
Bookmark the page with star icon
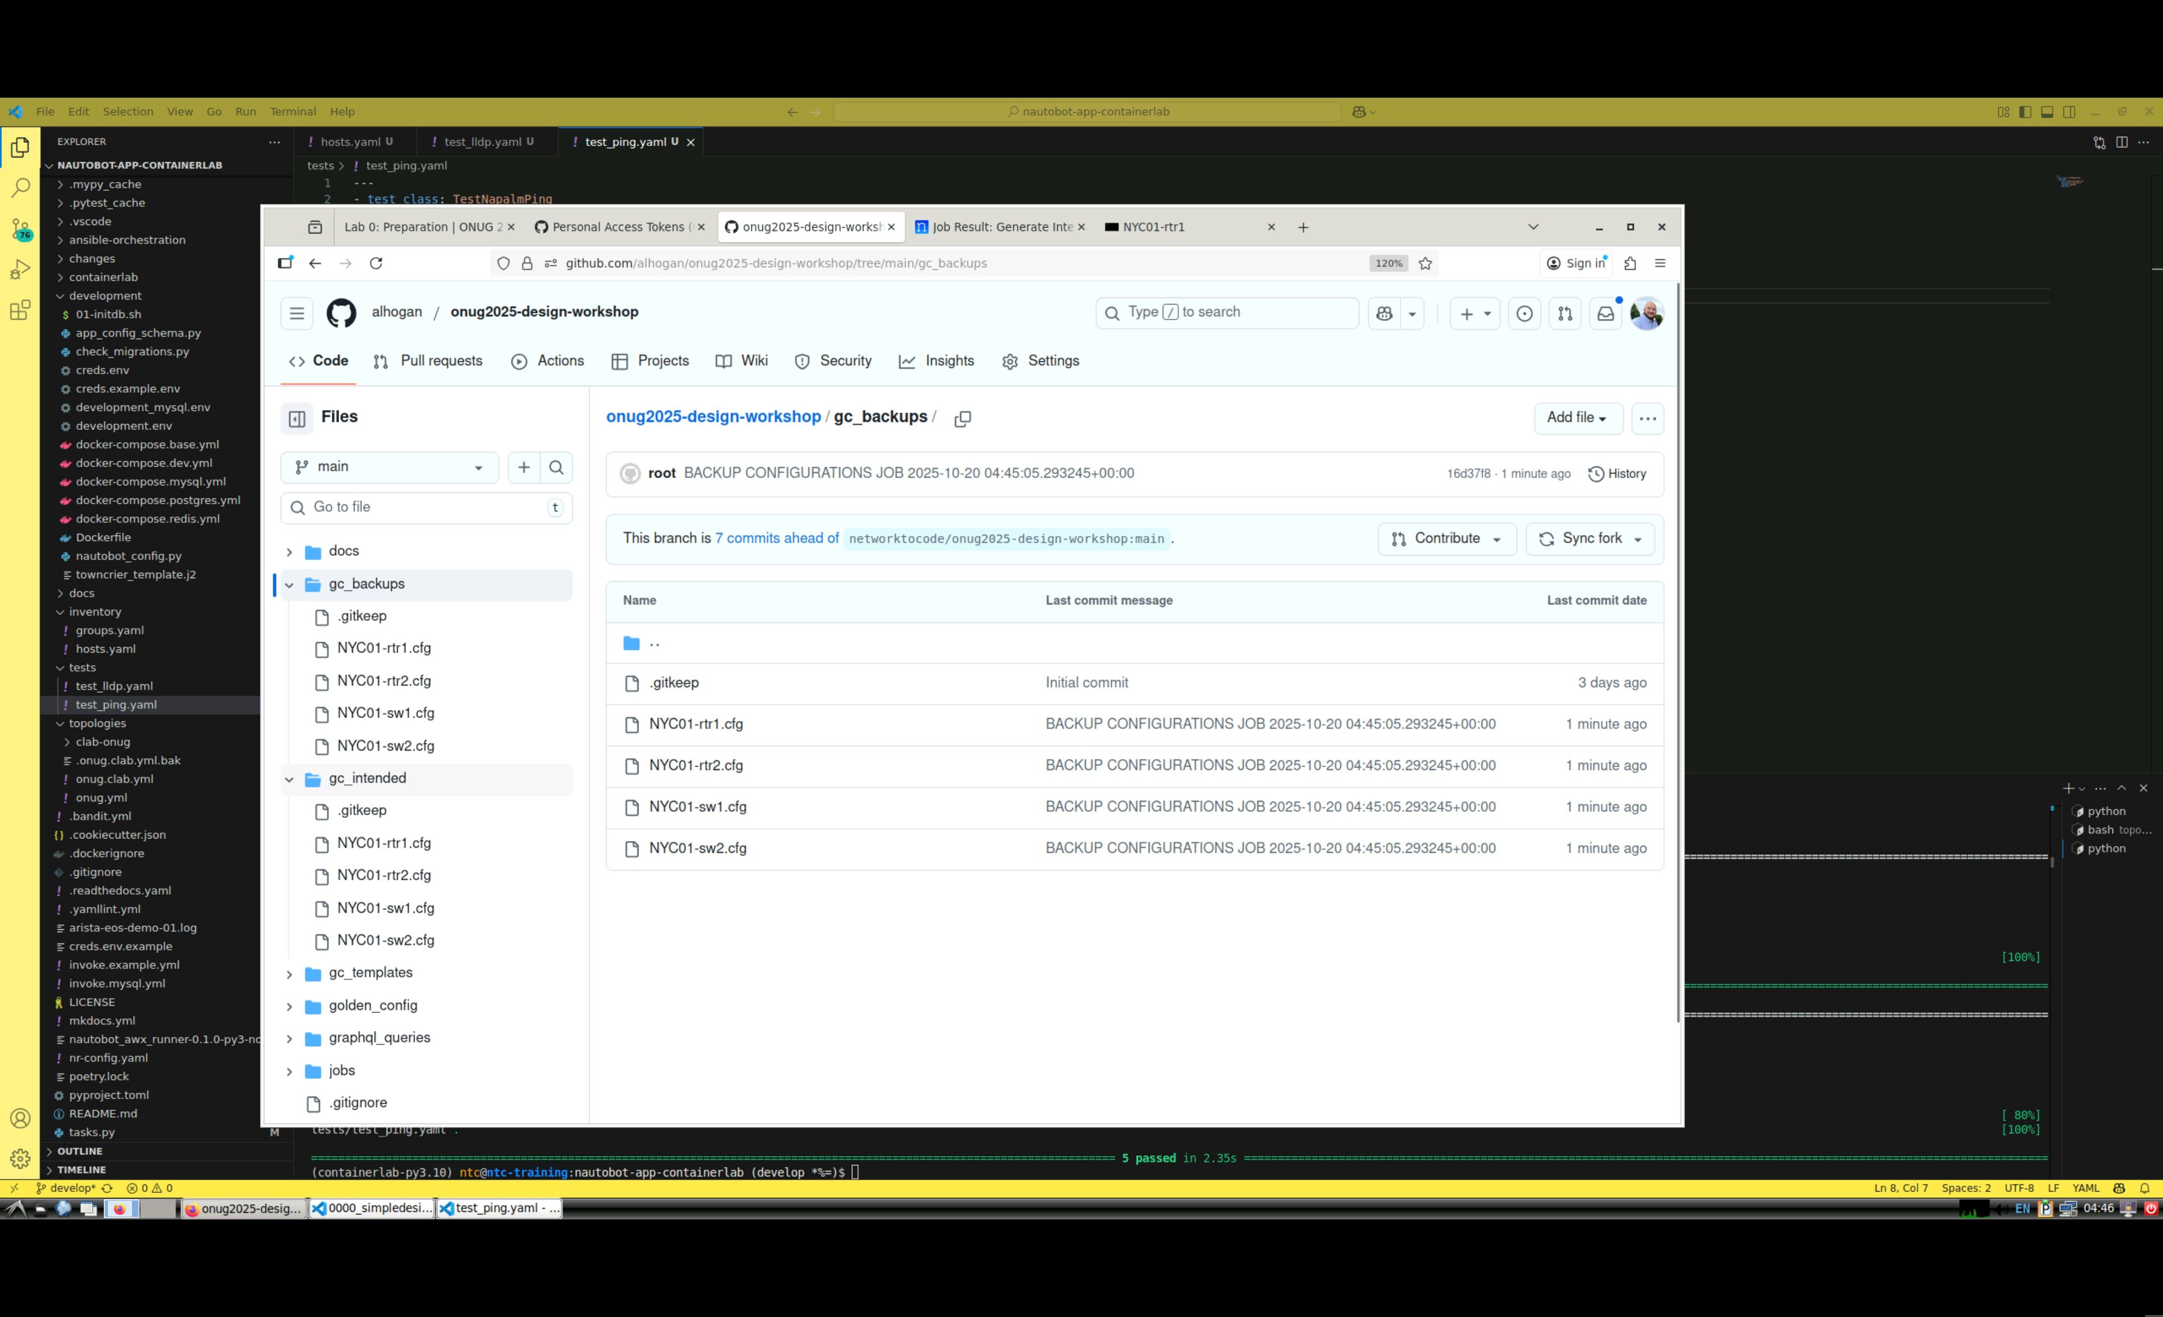(x=1426, y=263)
